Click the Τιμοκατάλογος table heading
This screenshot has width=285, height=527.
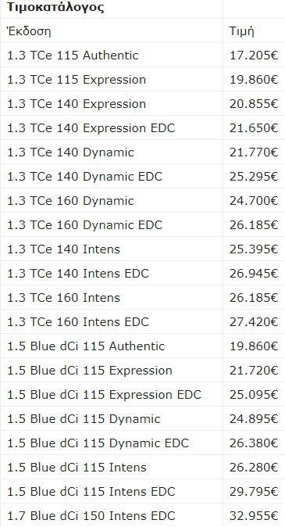click(55, 7)
